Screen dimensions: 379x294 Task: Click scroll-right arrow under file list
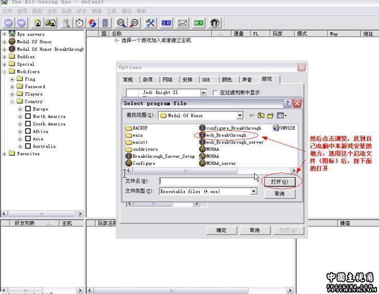click(x=294, y=171)
